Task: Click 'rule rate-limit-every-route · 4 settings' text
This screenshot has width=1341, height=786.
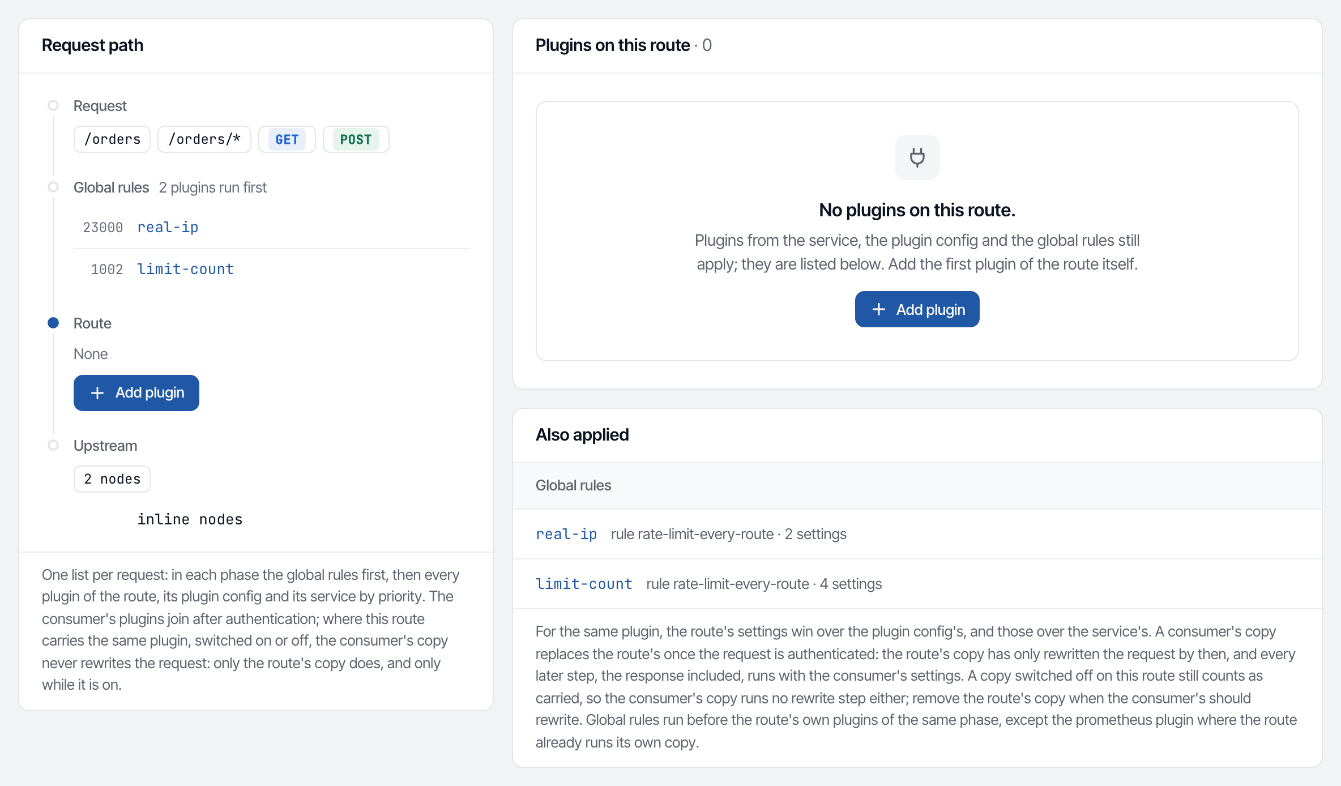Action: click(x=764, y=584)
